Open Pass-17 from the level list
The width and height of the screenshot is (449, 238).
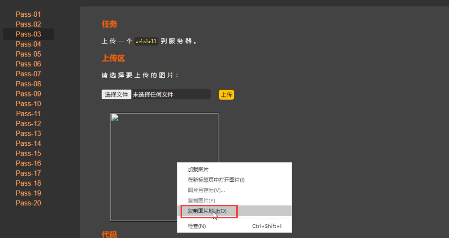pyautogui.click(x=28, y=173)
